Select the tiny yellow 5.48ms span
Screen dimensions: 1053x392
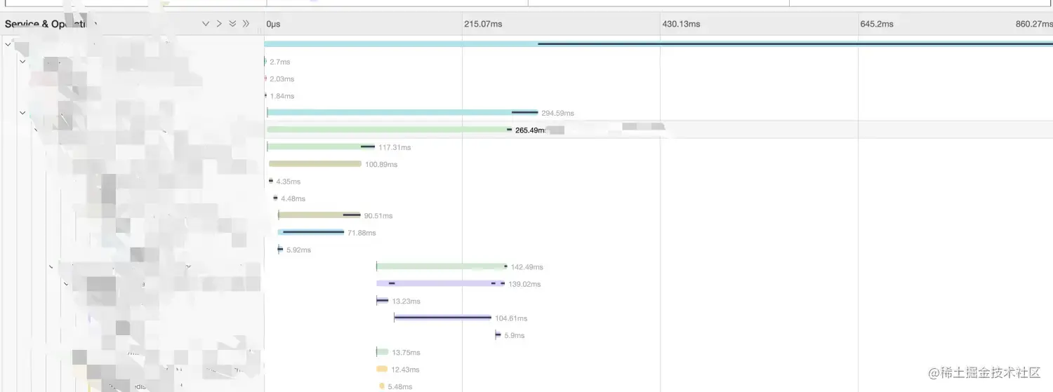[x=382, y=386]
